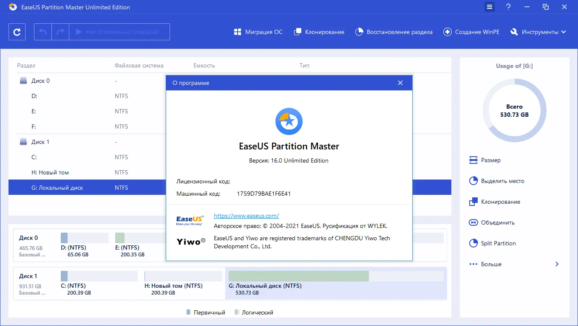578x326 pixels.
Task: Click the Usage of [G:] donut chart
Action: 514,110
